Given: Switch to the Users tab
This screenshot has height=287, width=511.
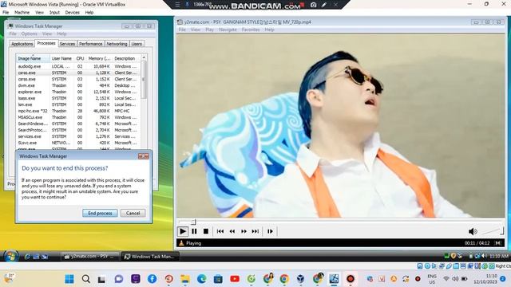Looking at the screenshot, I should (x=137, y=44).
